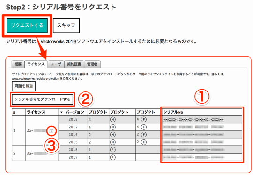
Task: Click the N circle in license 1's 2017 row
Action: [113, 127]
